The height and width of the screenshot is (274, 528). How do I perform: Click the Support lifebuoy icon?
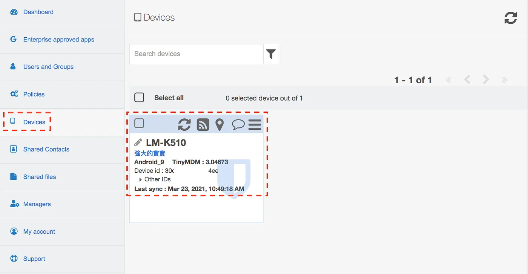[14, 259]
